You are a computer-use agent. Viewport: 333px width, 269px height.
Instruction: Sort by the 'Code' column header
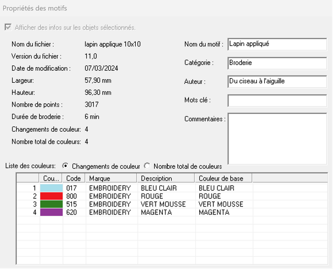[x=74, y=178]
